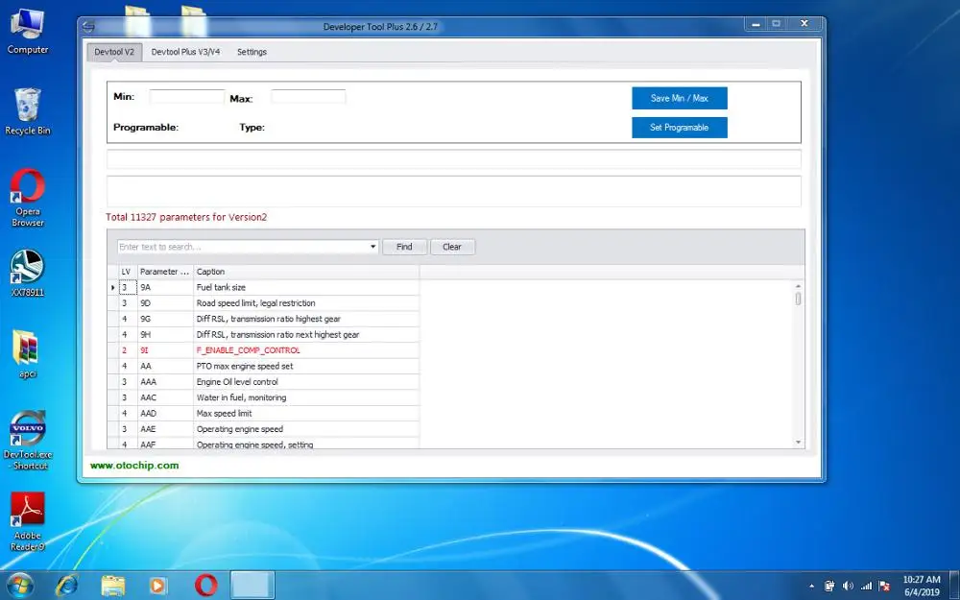Click the Developer Tool title bar app icon
Screen dimensions: 960x600
88,27
